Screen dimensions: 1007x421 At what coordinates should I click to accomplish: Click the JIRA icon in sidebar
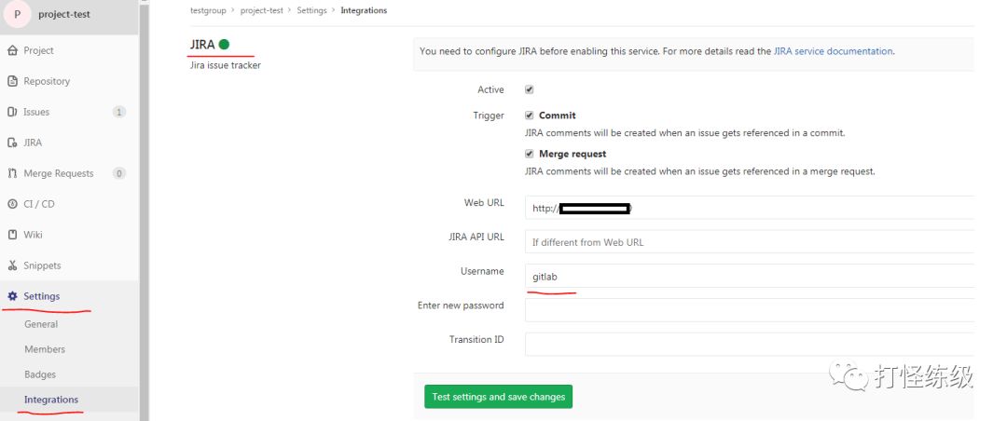coord(11,143)
